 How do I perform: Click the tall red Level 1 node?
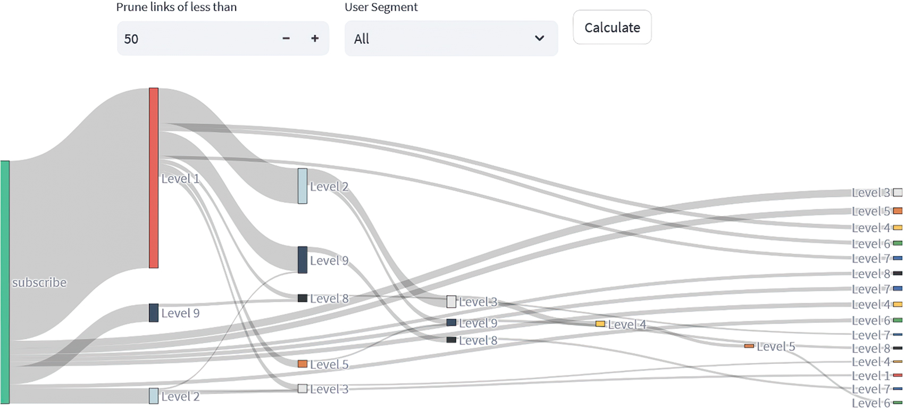[x=154, y=178]
